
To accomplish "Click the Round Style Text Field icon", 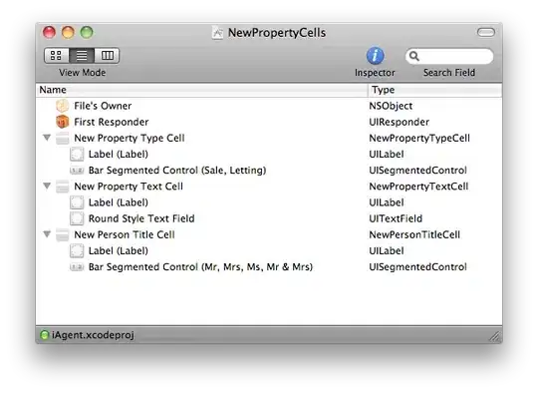I will click(77, 218).
